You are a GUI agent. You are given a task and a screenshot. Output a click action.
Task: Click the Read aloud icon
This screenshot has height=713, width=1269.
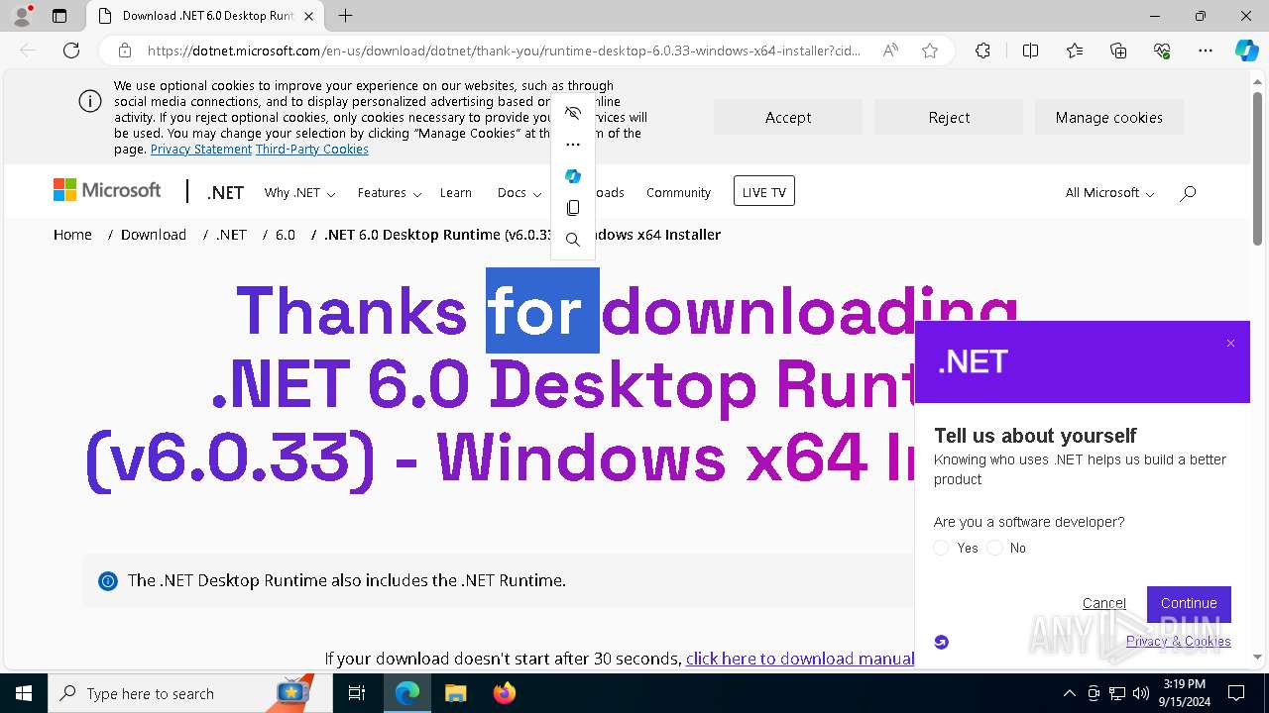click(890, 51)
